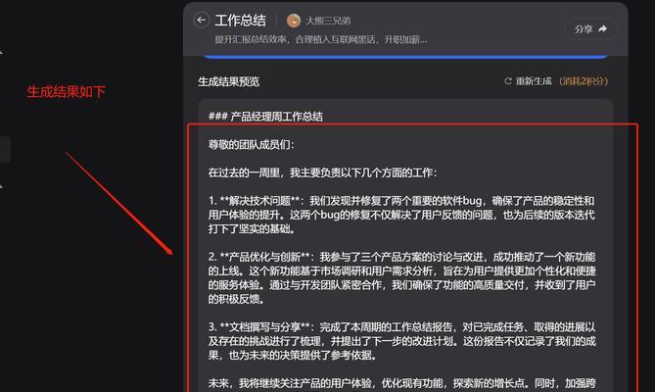655x392 pixels.
Task: Select the 工作总结 title text
Action: [x=240, y=20]
